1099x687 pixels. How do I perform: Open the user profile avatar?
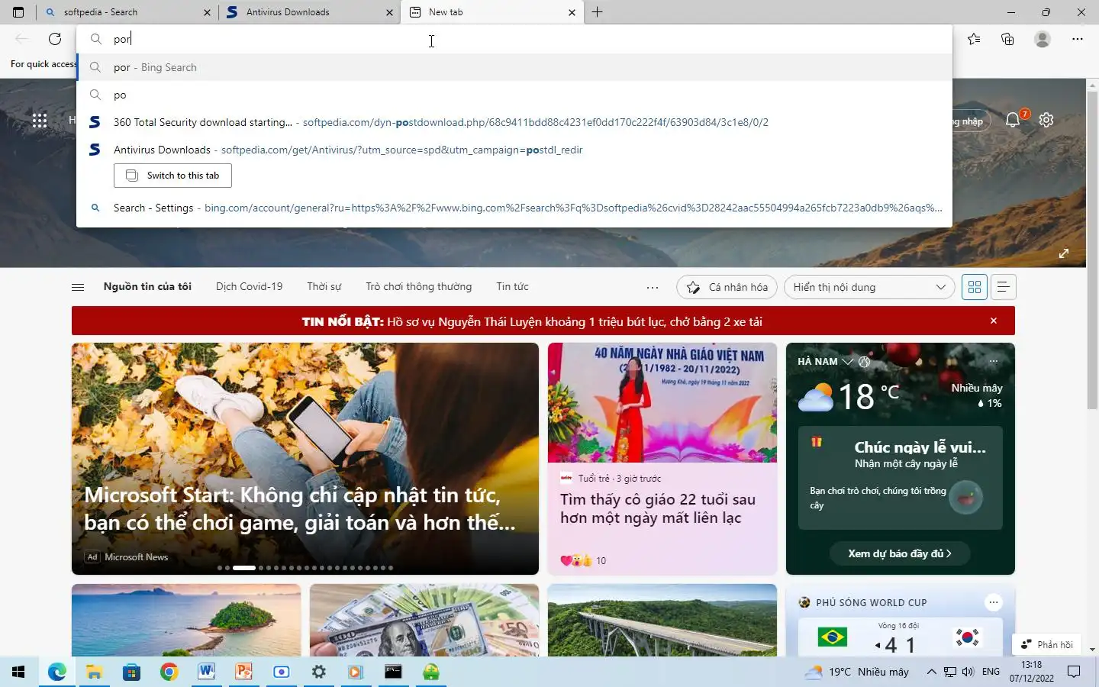[x=1043, y=39]
